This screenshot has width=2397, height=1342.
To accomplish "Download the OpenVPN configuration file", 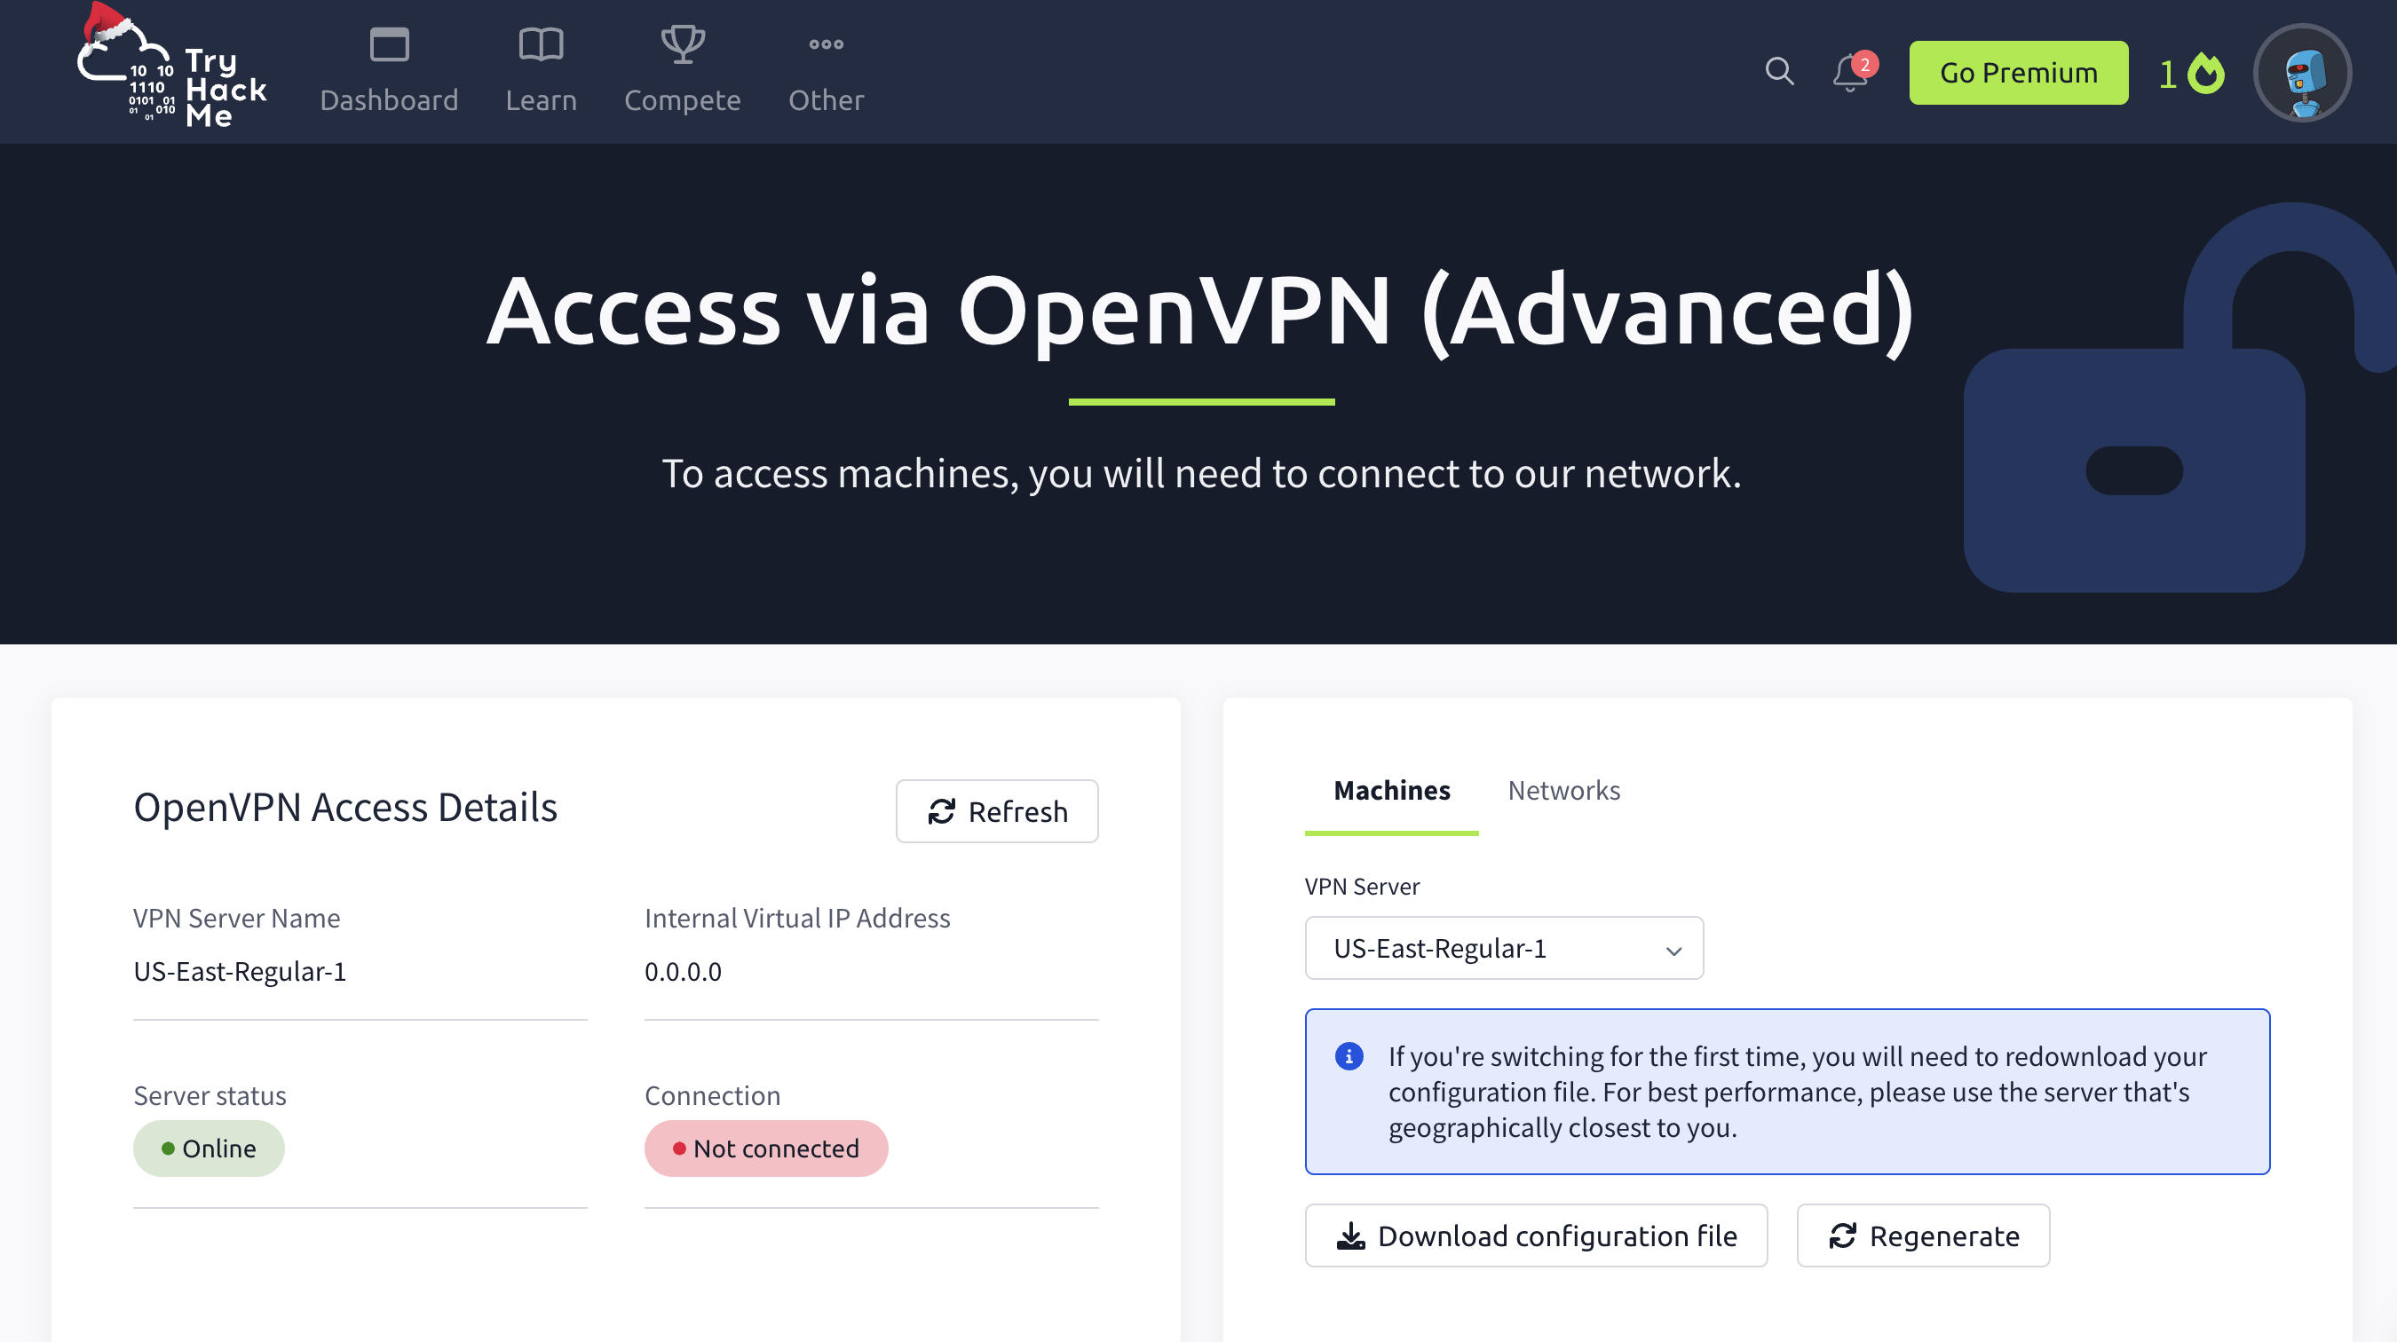I will point(1535,1235).
